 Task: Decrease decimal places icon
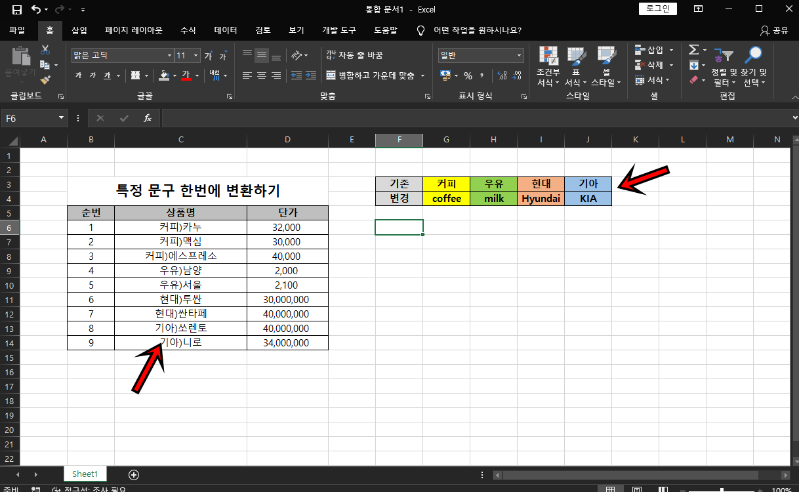pyautogui.click(x=517, y=75)
